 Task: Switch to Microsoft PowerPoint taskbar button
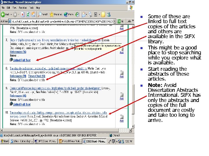click(x=70, y=141)
